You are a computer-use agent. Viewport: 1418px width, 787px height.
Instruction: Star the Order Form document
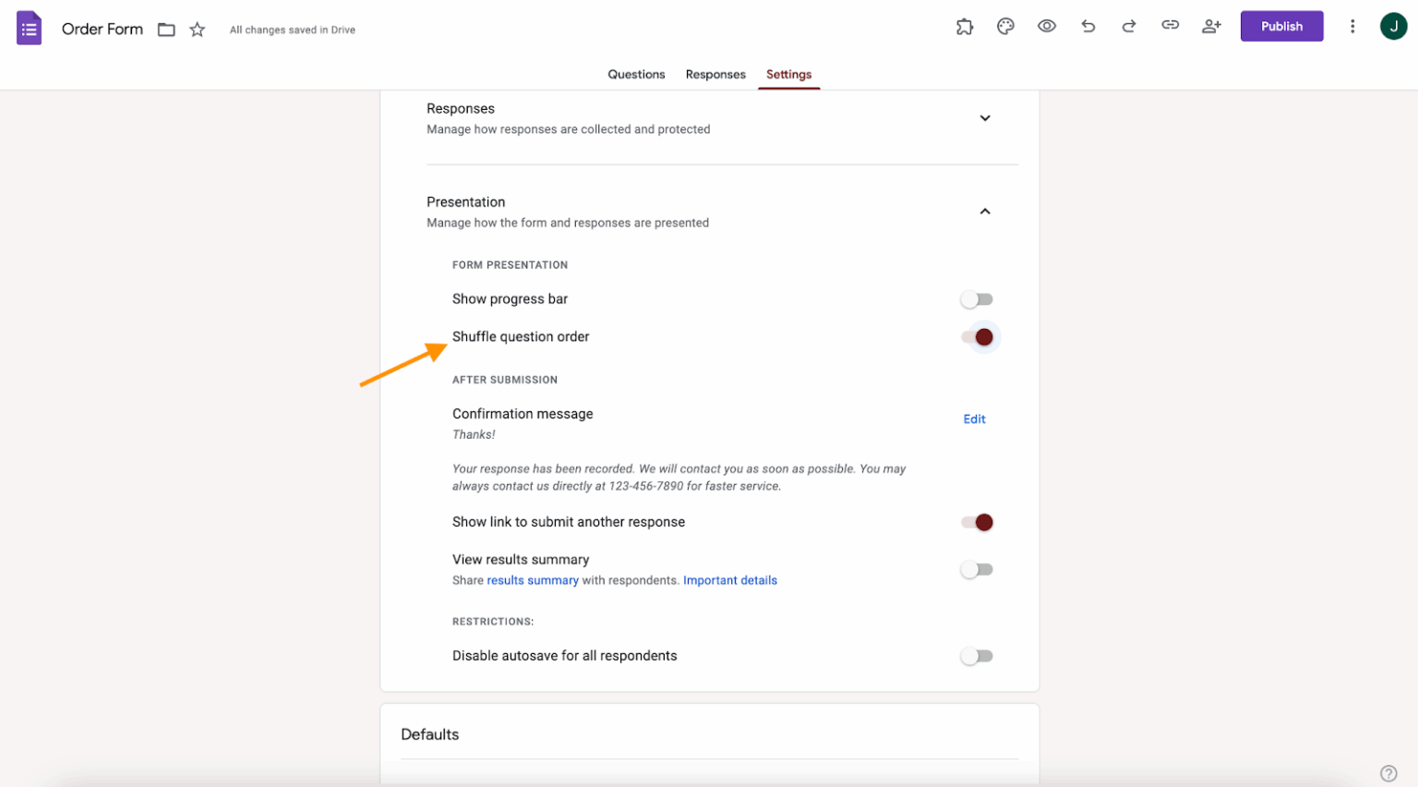click(x=197, y=29)
